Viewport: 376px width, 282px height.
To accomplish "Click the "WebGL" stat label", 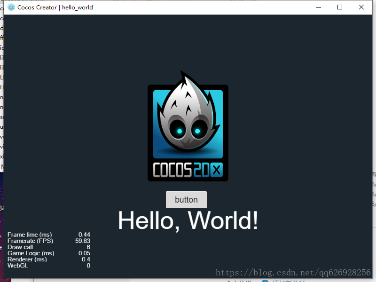I will click(18, 266).
